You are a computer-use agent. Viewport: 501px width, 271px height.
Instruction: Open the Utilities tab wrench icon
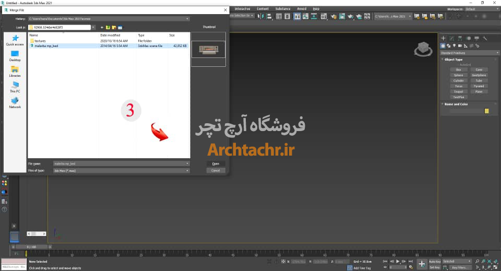485,38
